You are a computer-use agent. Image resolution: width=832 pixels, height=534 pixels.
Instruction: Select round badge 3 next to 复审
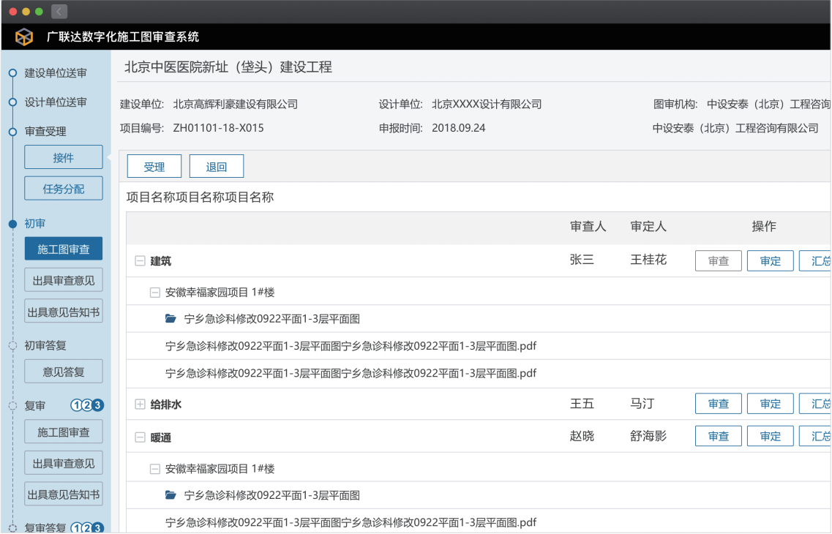(x=97, y=405)
